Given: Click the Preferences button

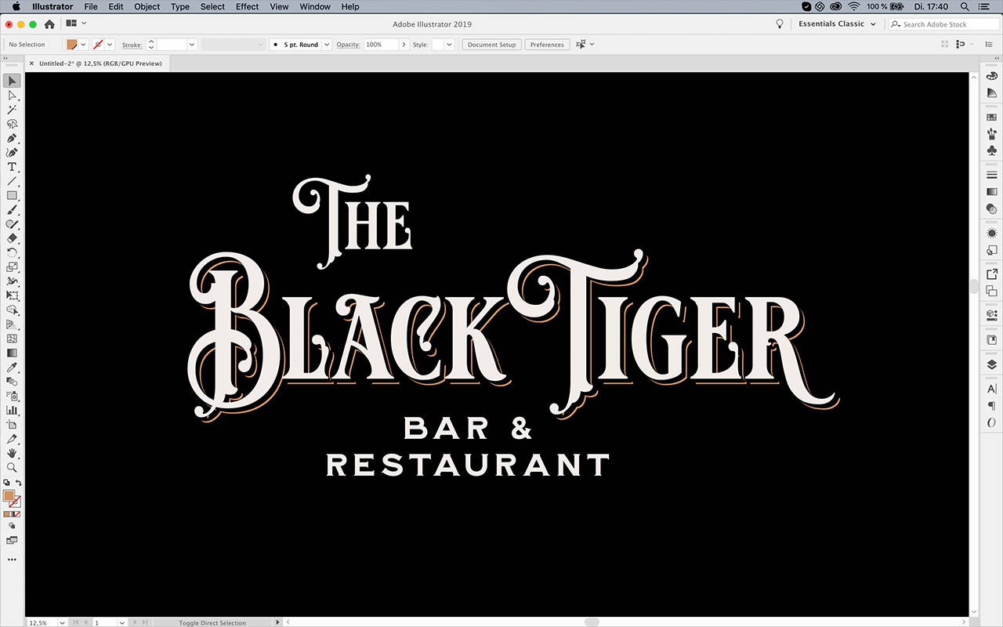Looking at the screenshot, I should pyautogui.click(x=546, y=45).
